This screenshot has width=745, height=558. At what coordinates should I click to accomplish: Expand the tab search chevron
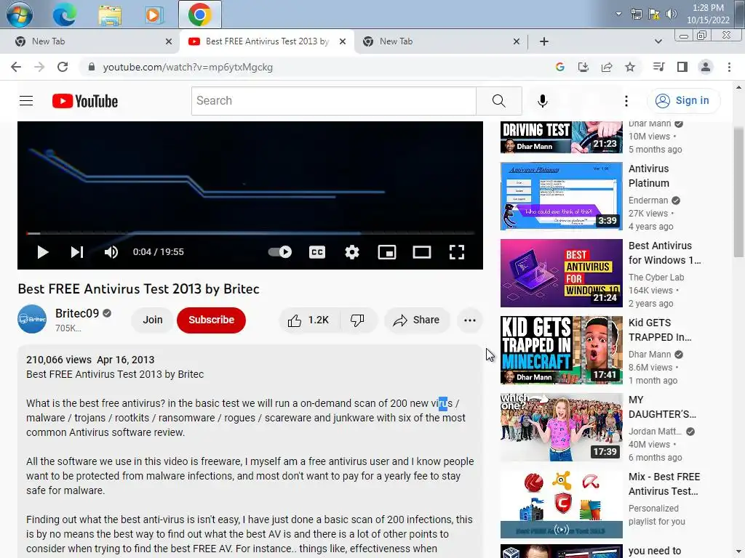[658, 41]
